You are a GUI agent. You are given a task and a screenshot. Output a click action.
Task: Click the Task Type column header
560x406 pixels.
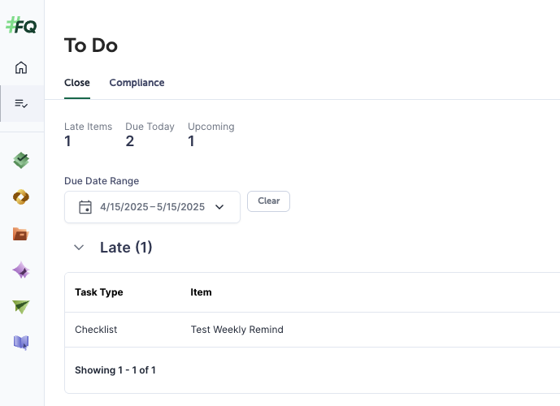pyautogui.click(x=99, y=292)
